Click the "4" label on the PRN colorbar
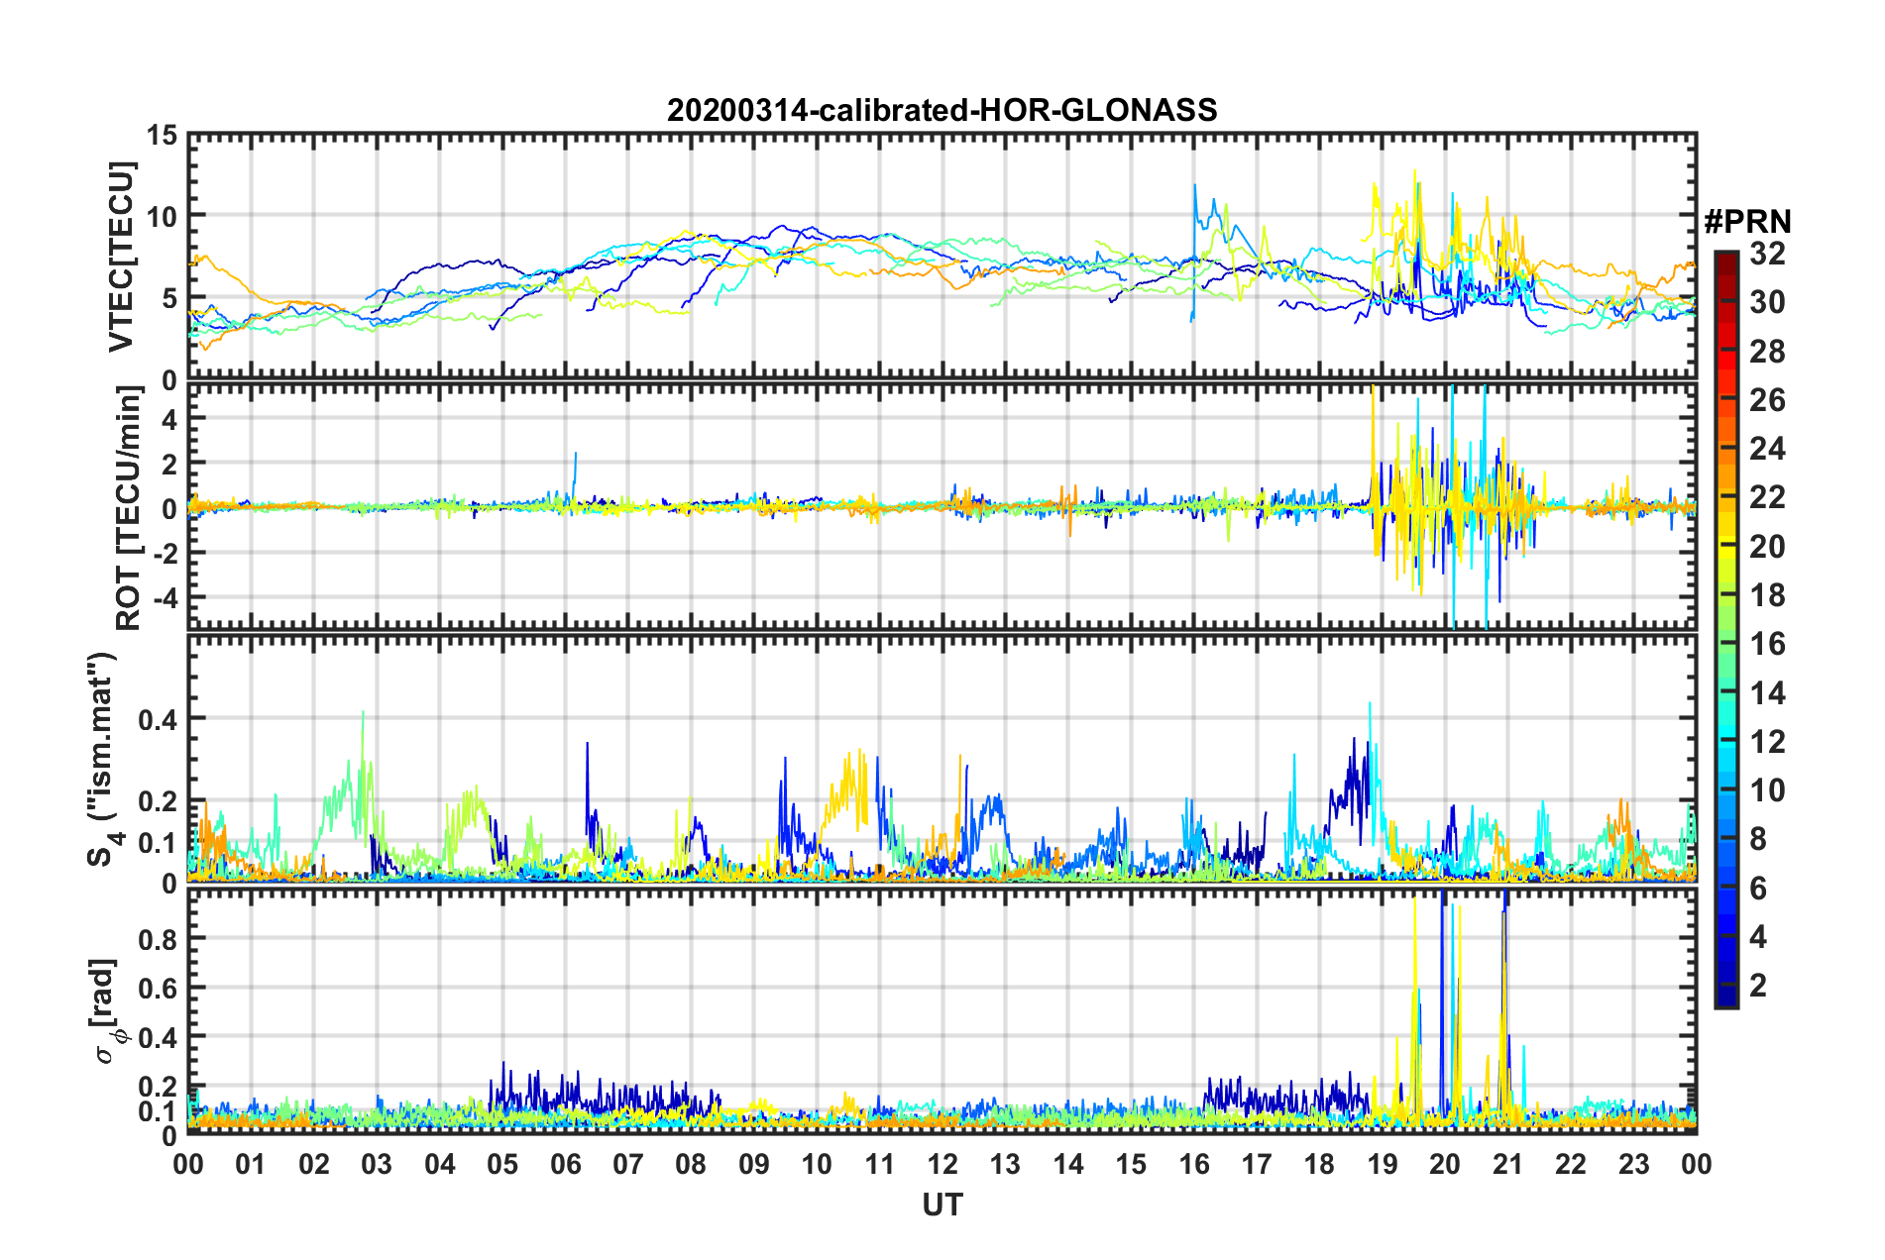The width and height of the screenshot is (1885, 1260). pos(1759,937)
